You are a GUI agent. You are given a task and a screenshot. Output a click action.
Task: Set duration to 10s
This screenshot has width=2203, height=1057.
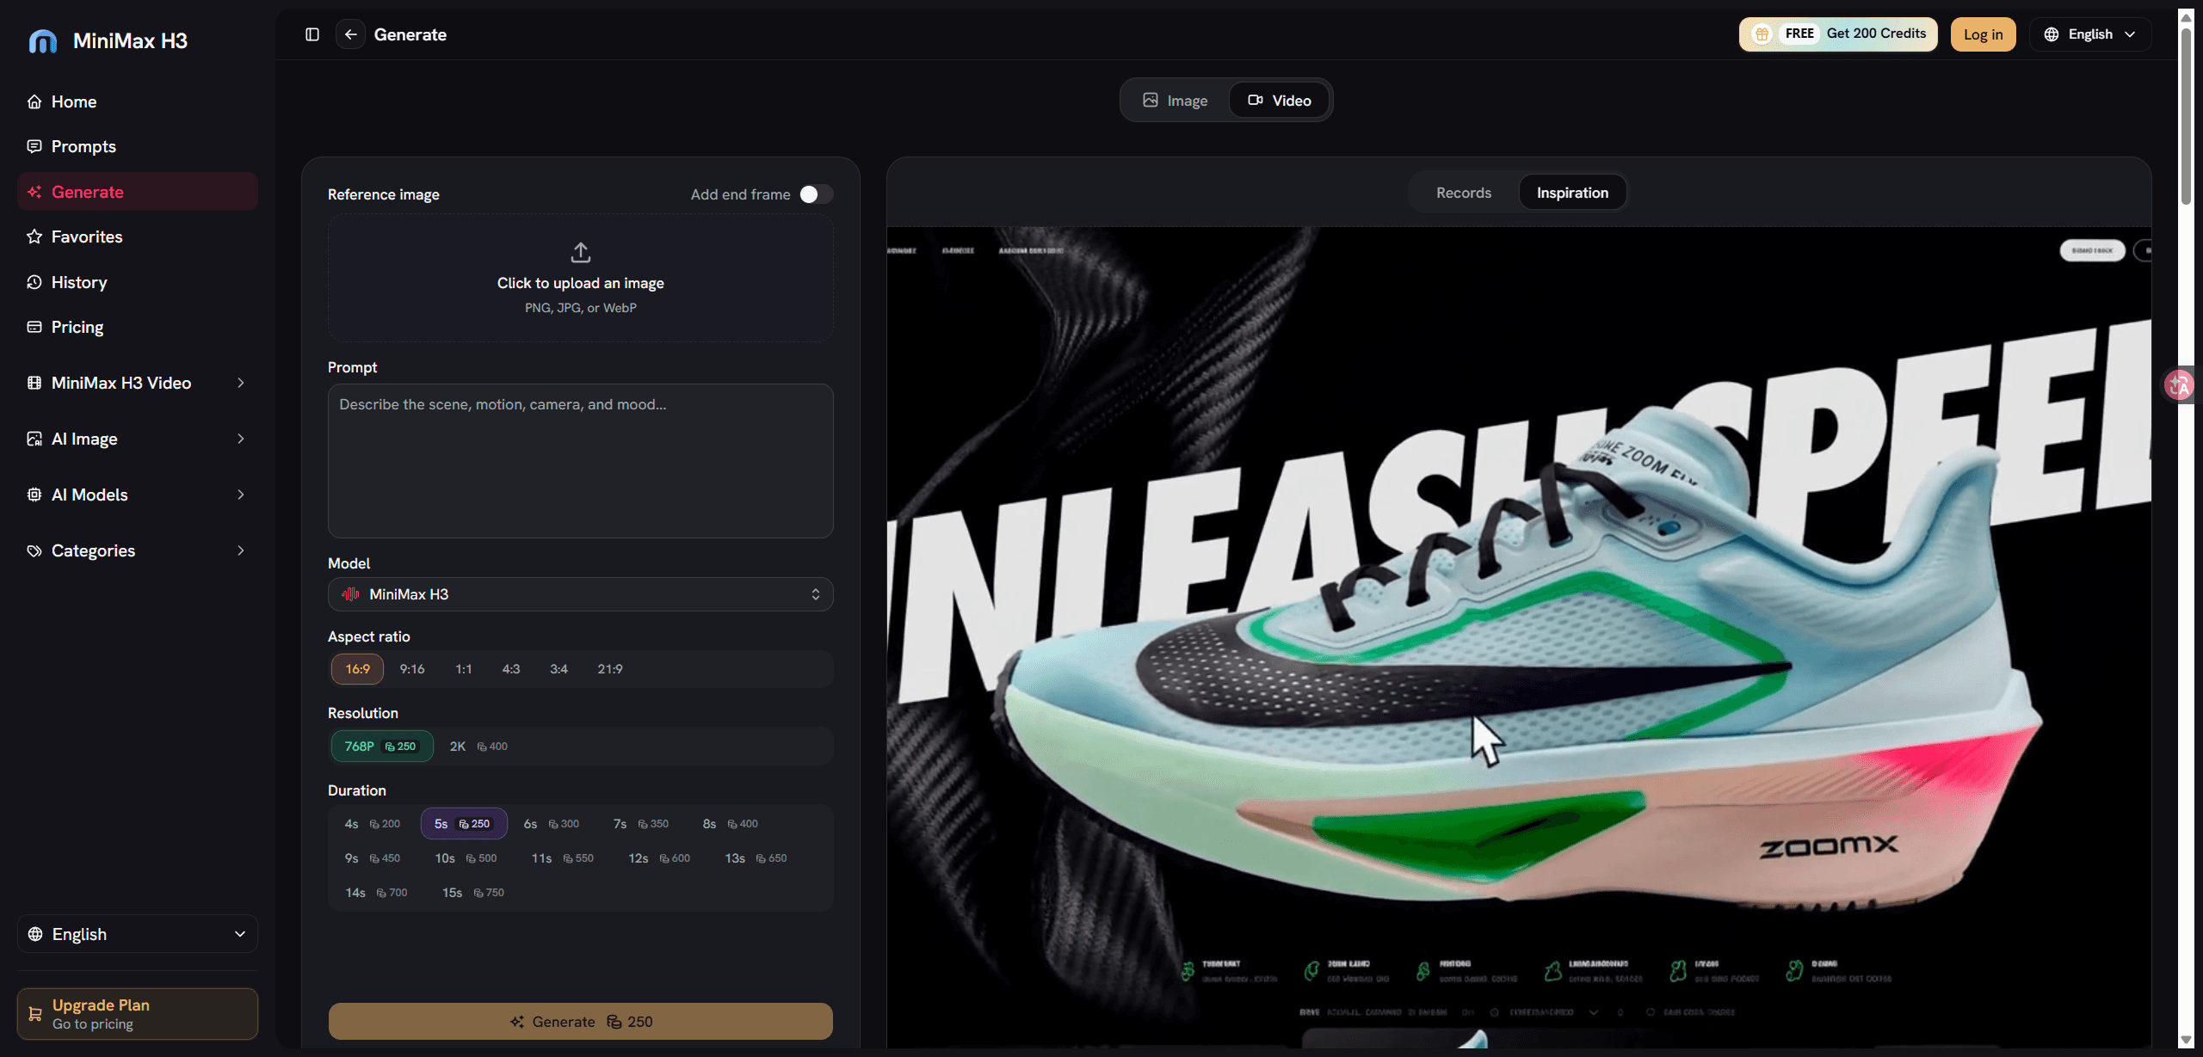466,858
